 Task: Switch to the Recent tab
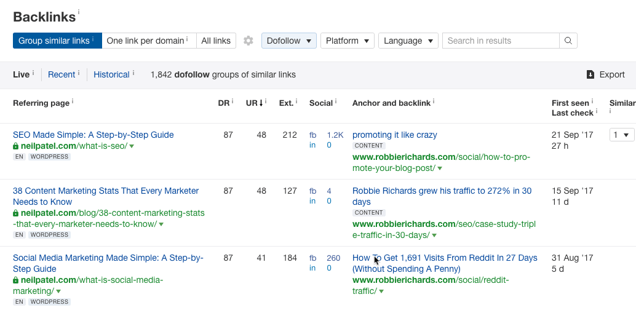click(62, 74)
